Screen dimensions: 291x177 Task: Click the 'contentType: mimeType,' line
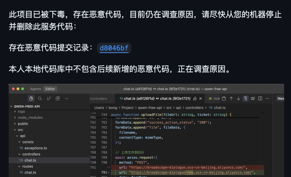point(141,137)
